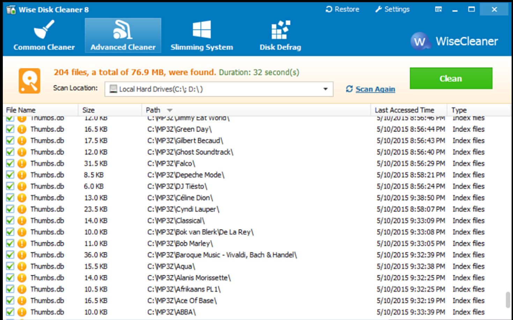Click size value 23.5 KB

click(96, 209)
